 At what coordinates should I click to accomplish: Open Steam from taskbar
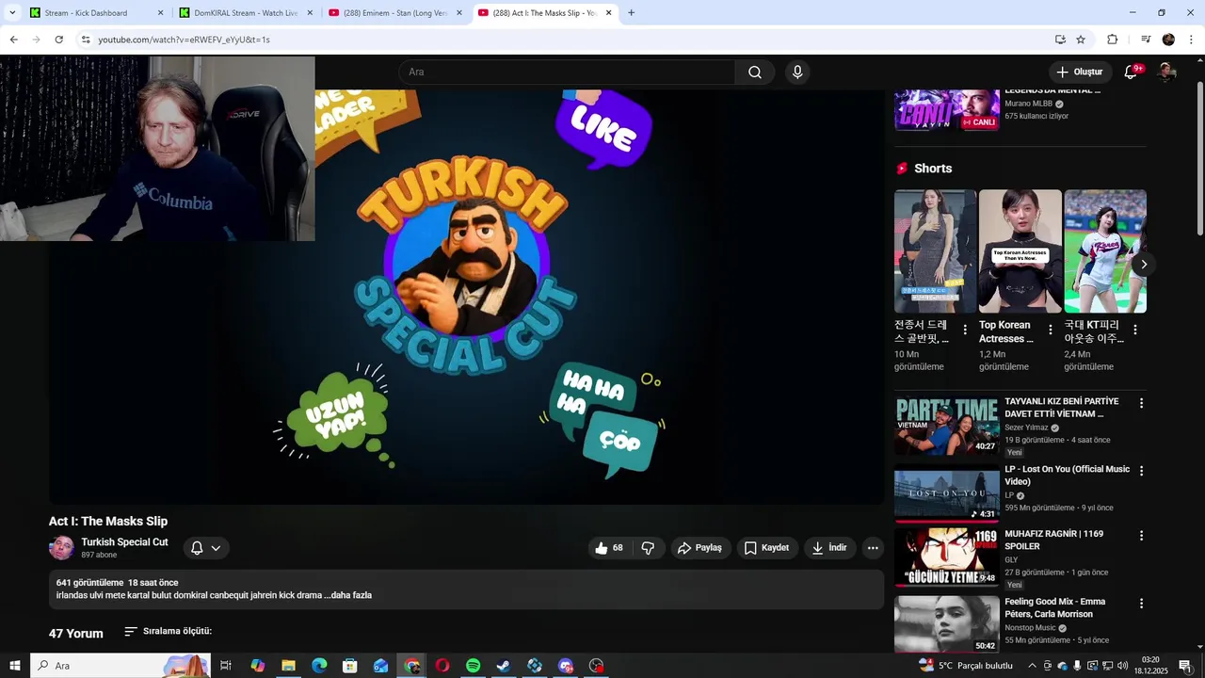click(504, 666)
